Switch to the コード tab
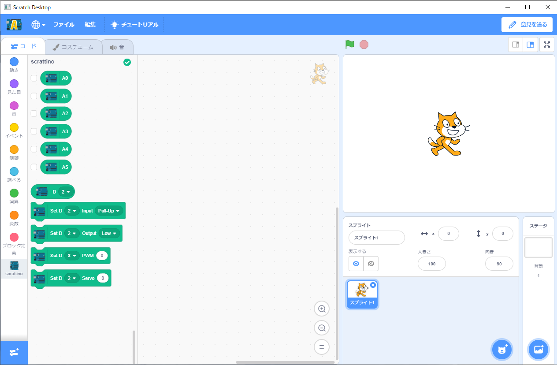557x365 pixels. pos(23,46)
